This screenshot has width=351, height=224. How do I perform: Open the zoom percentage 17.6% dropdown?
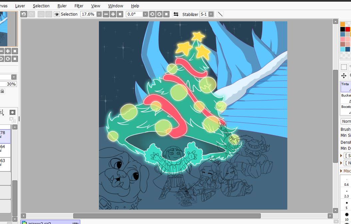click(x=99, y=14)
